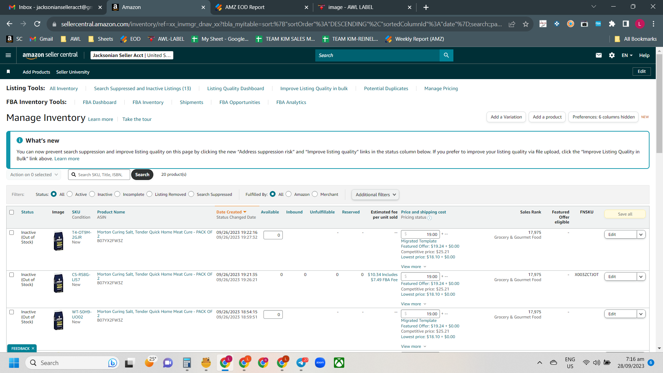Click the search magnifier button in header
663x373 pixels.
click(446, 55)
